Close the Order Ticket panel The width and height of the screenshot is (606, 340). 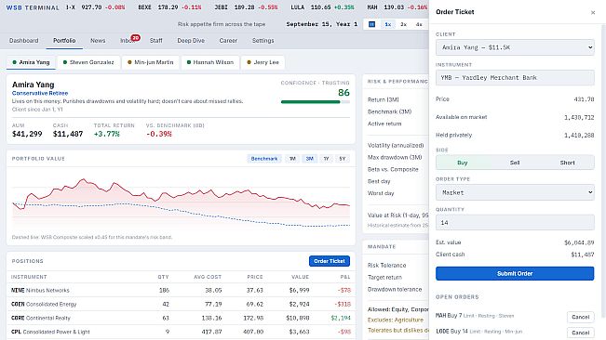(x=593, y=13)
